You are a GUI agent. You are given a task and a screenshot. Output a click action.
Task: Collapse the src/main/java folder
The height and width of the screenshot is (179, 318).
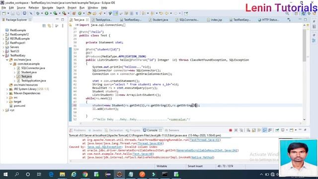7,60
